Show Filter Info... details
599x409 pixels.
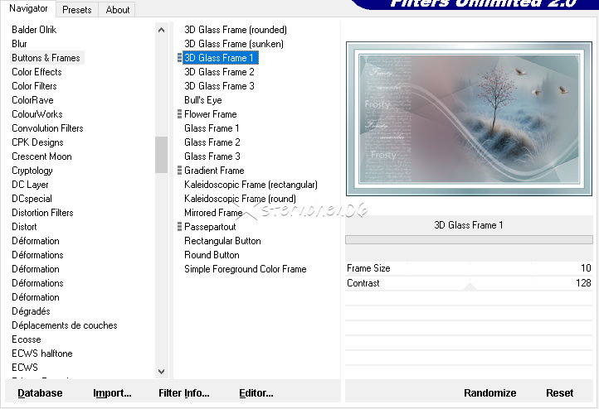(184, 392)
